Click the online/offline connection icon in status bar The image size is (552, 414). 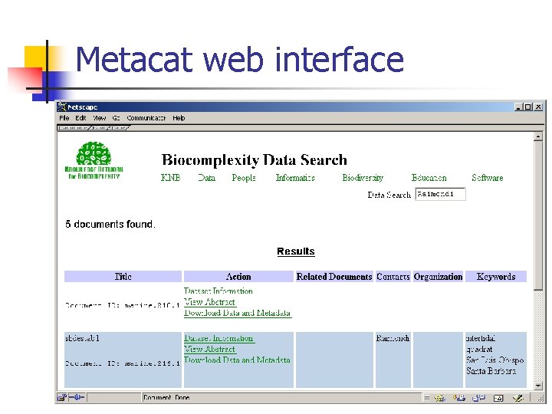click(77, 397)
